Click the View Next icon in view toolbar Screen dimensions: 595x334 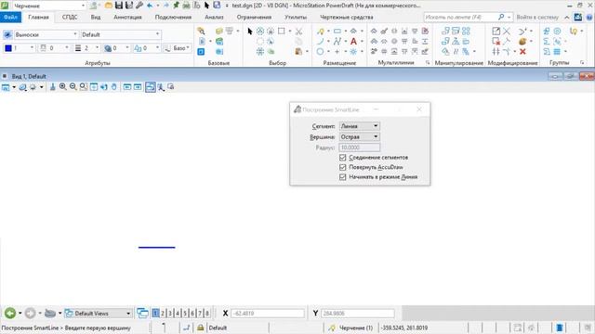[x=138, y=87]
